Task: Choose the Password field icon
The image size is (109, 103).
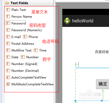Action: (8, 23)
